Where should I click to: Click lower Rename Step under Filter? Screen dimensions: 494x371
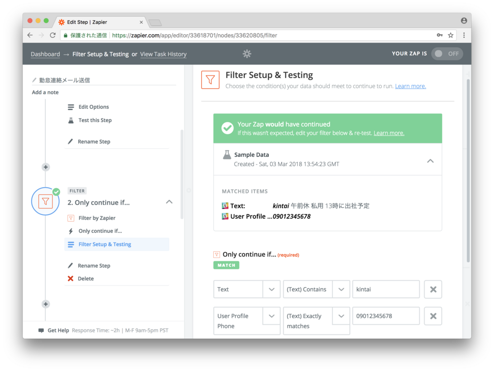pos(94,266)
